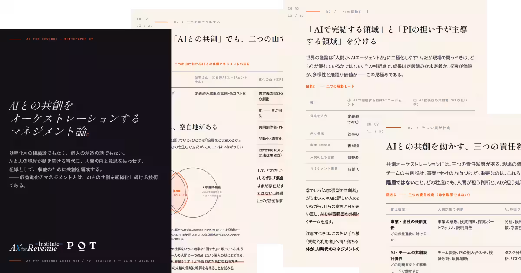
Task: Click the row label "人間の立ち位置"
Action: point(322,156)
